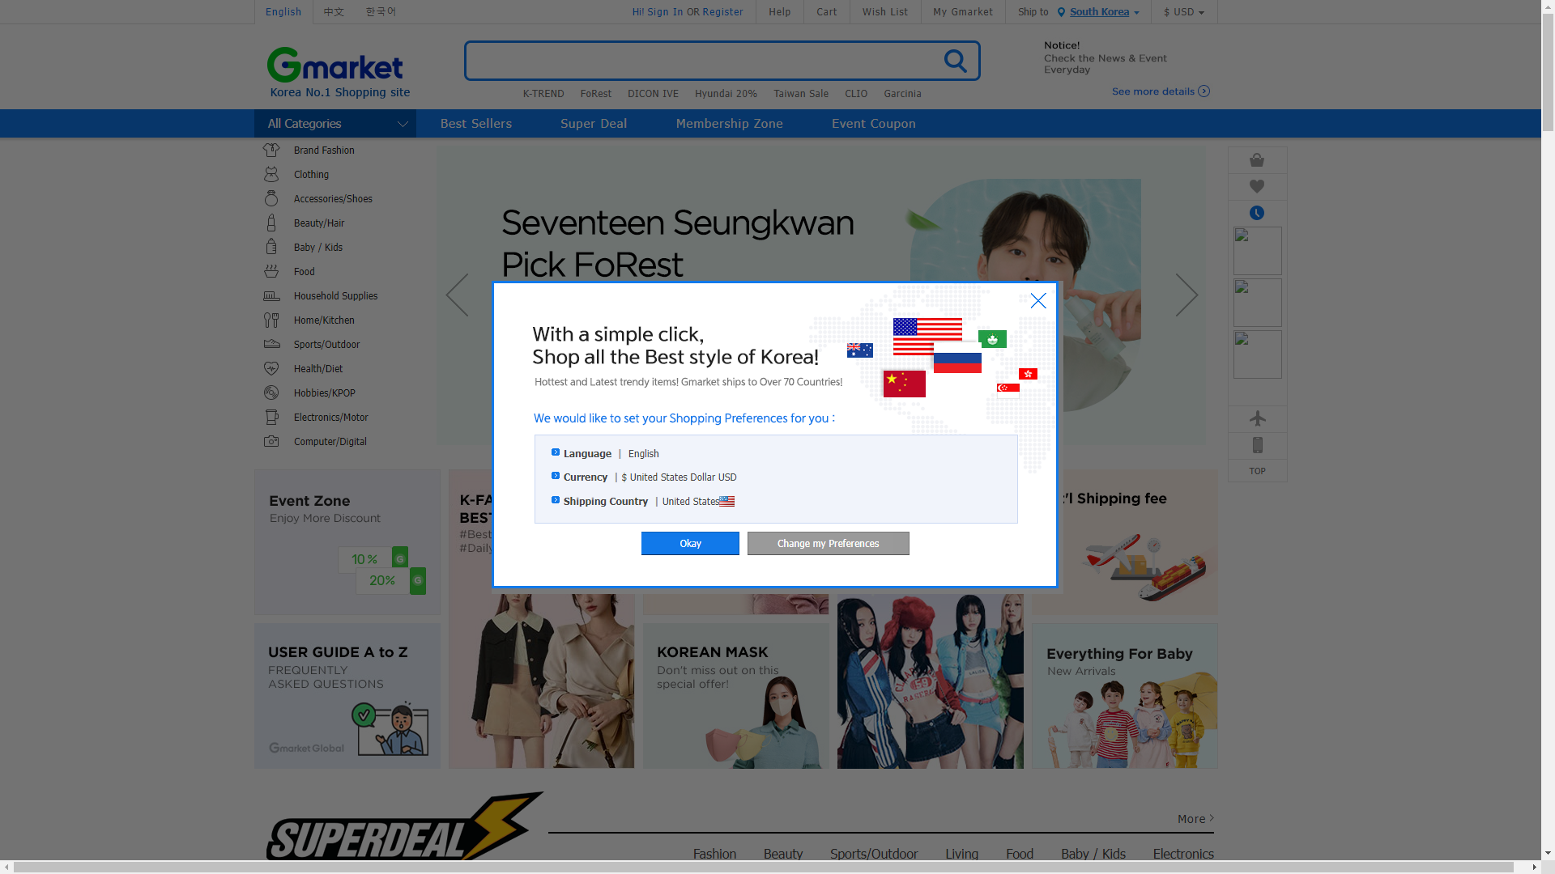Open the Ship to South Korea selector
This screenshot has width=1555, height=874.
coord(1098,11)
